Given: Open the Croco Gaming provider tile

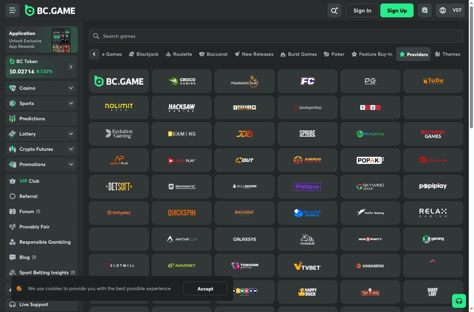Looking at the screenshot, I should pyautogui.click(x=181, y=81).
